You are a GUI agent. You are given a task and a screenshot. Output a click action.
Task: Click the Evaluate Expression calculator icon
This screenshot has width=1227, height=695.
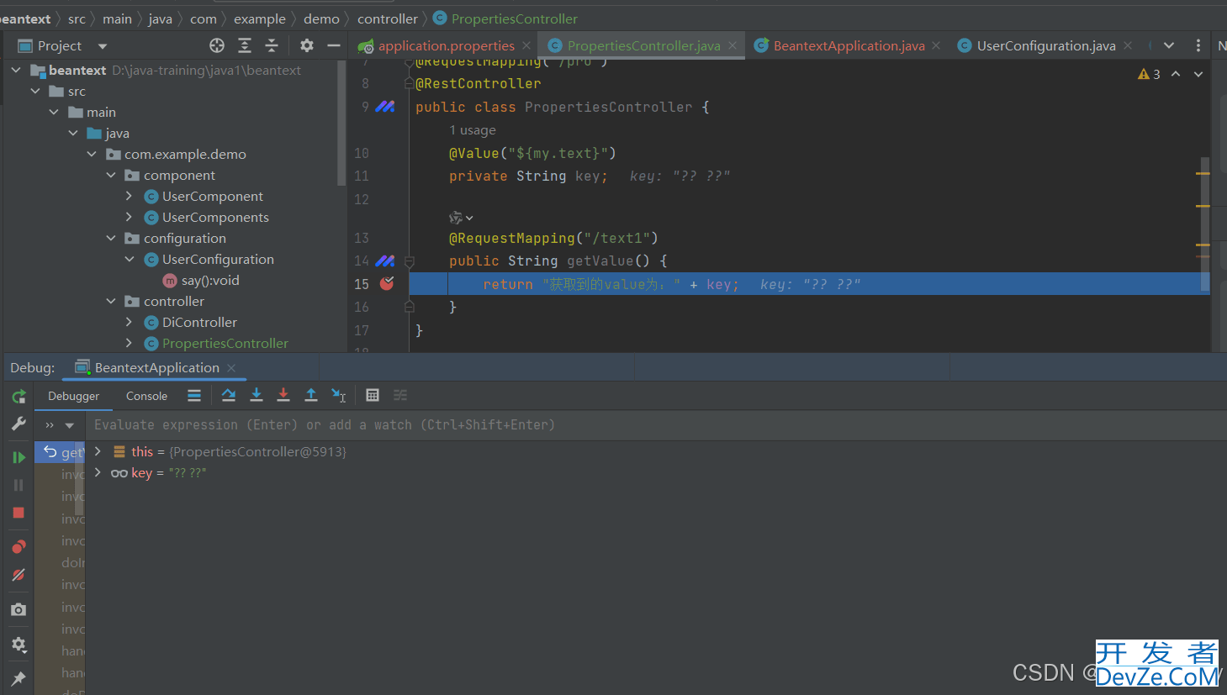pyautogui.click(x=373, y=395)
